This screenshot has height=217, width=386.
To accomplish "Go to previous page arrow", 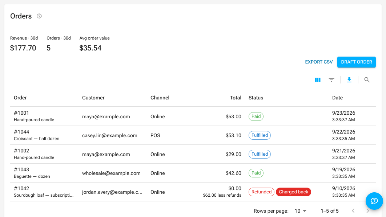I will [x=353, y=210].
